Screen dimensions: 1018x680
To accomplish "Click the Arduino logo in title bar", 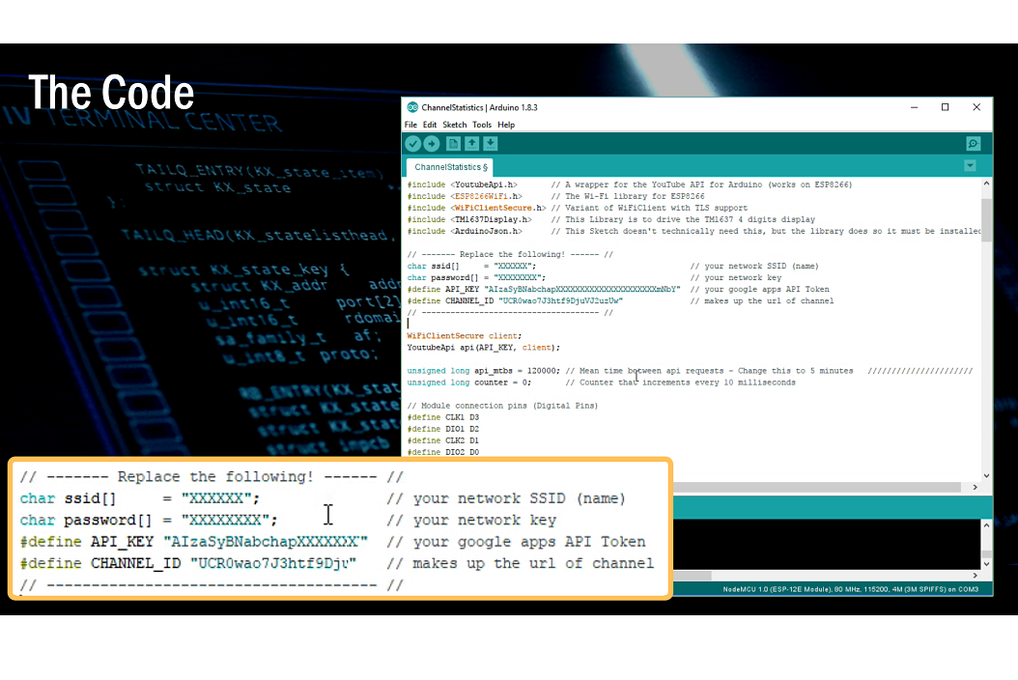I will [412, 107].
